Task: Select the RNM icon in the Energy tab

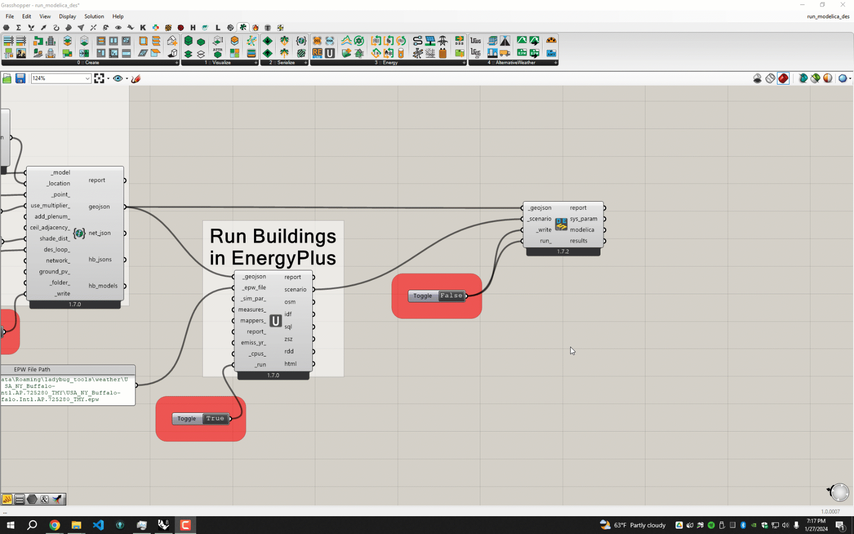Action: click(329, 41)
